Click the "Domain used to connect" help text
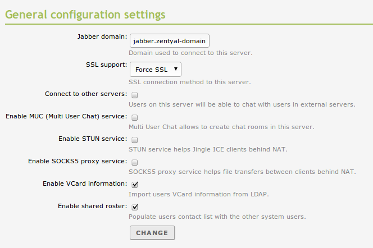 coord(190,53)
